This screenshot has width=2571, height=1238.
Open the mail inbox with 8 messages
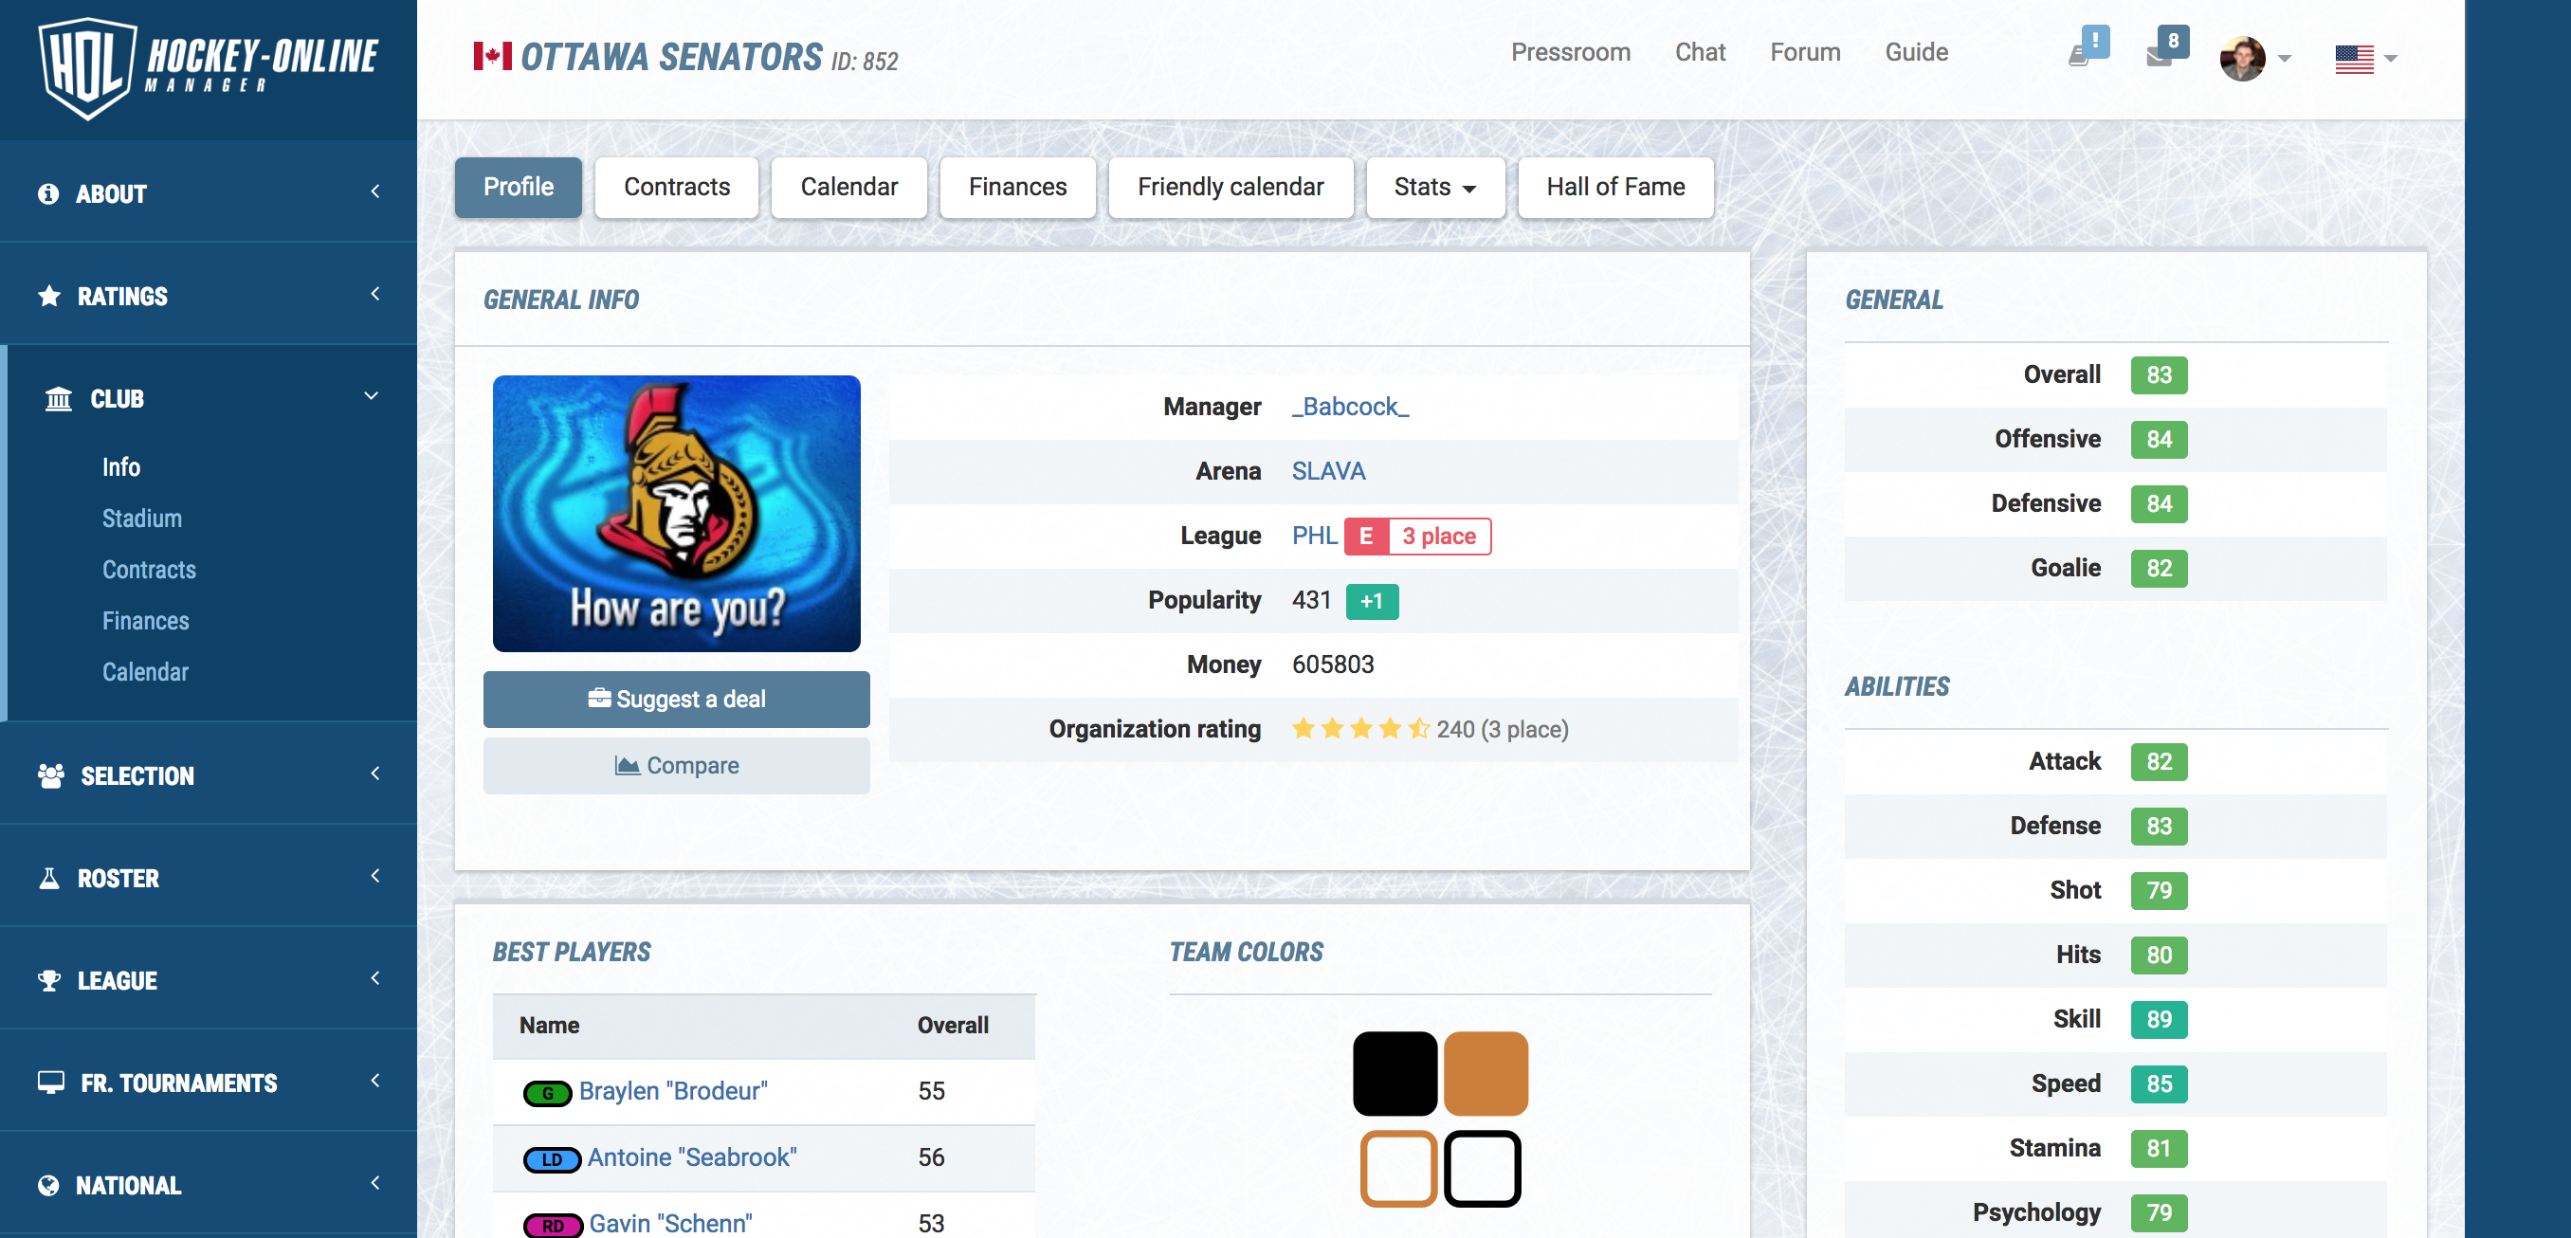pos(2167,46)
